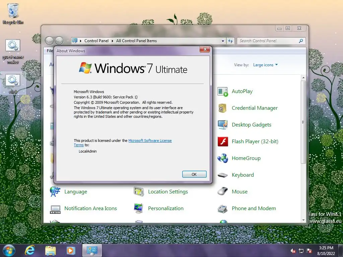Image resolution: width=343 pixels, height=257 pixels.
Task: Open the Action Center flag icon
Action: tap(309, 251)
